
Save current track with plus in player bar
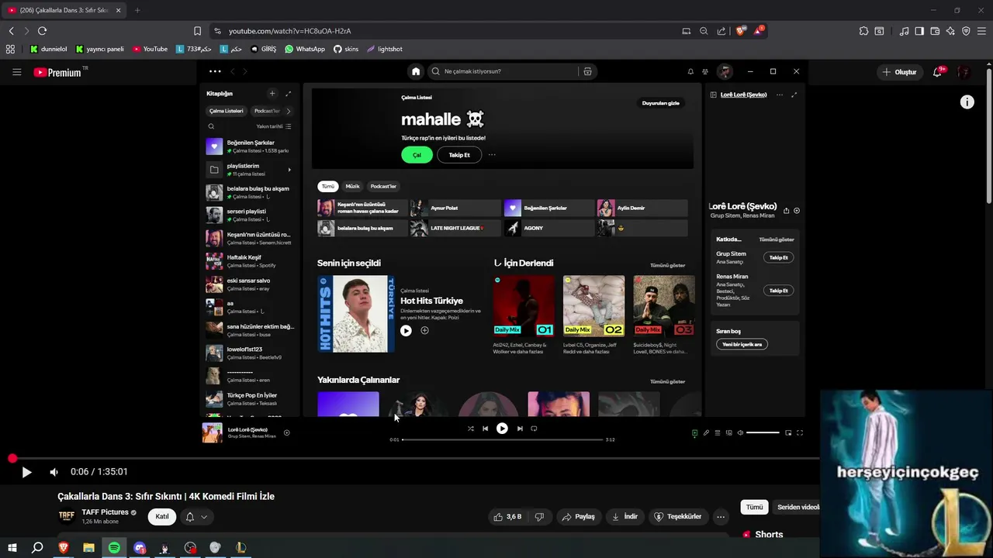point(286,432)
